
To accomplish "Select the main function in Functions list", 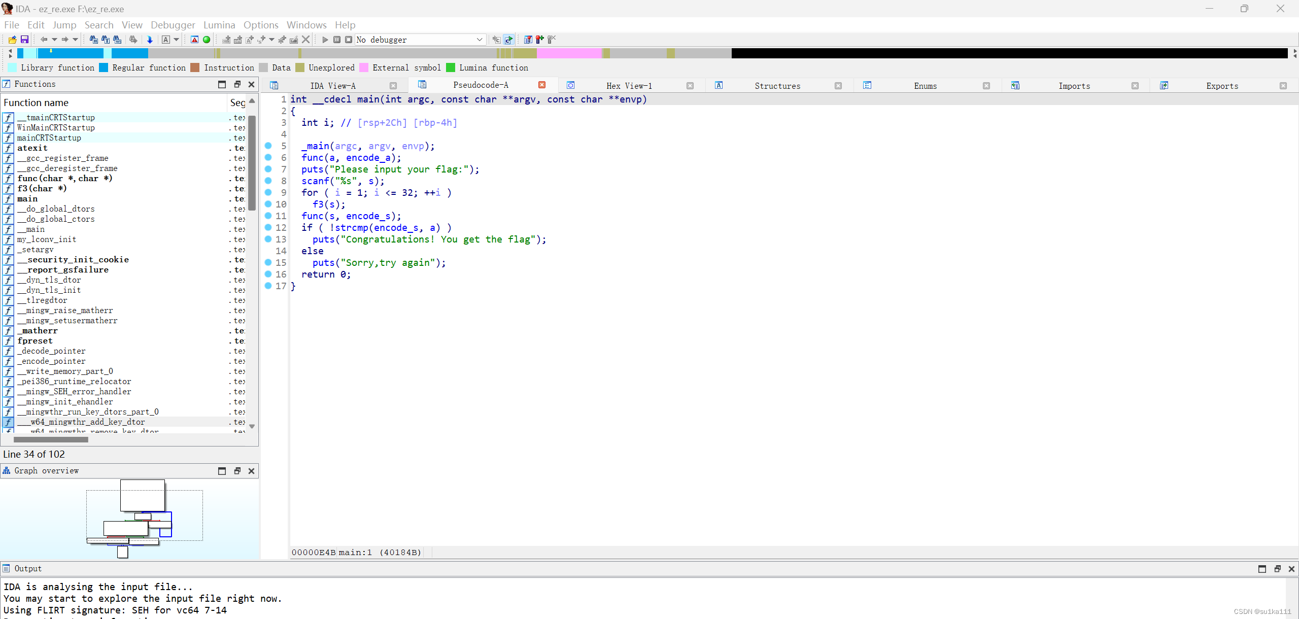I will pos(27,198).
